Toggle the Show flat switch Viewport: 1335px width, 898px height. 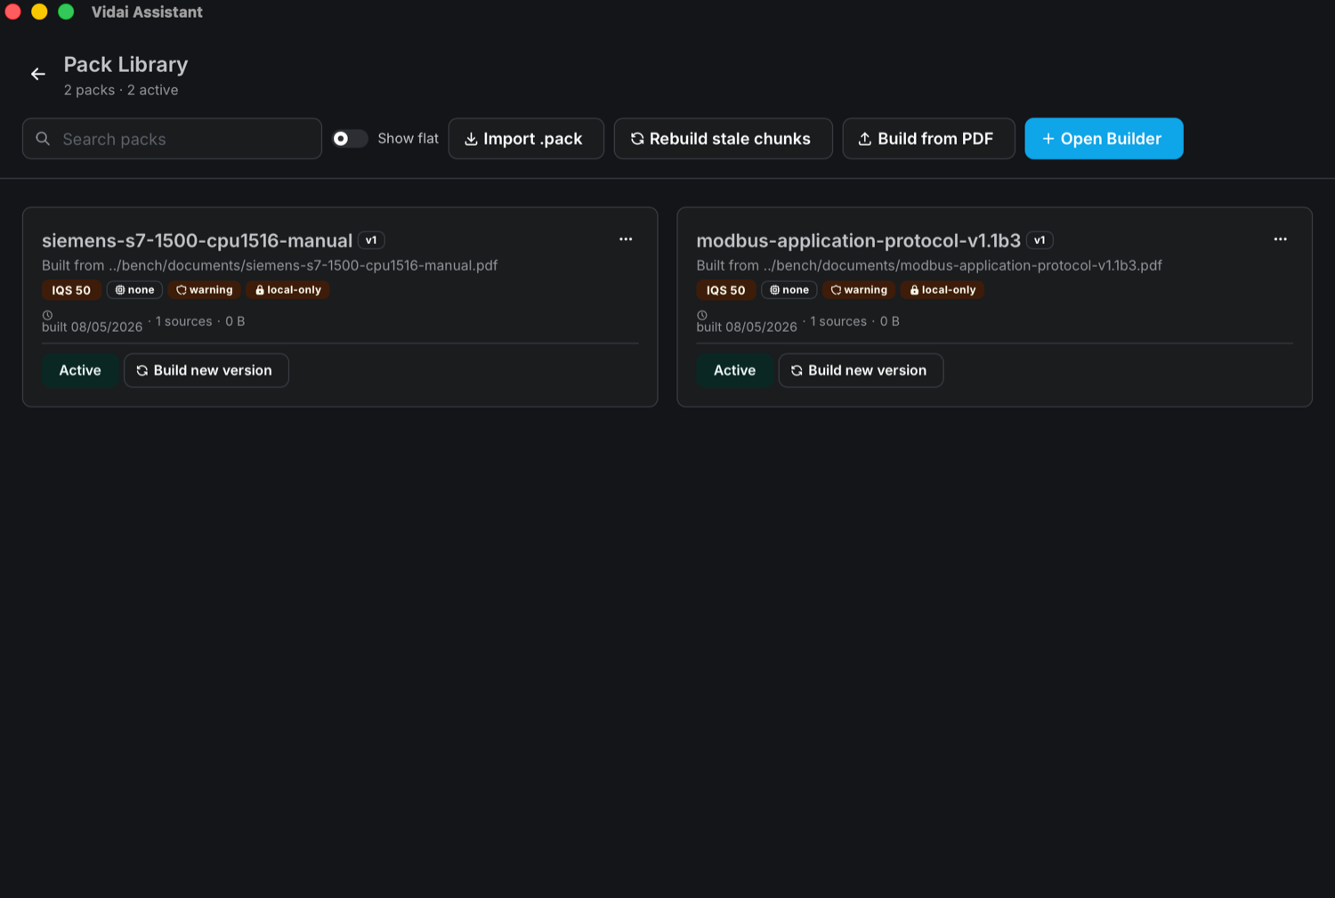click(x=350, y=139)
